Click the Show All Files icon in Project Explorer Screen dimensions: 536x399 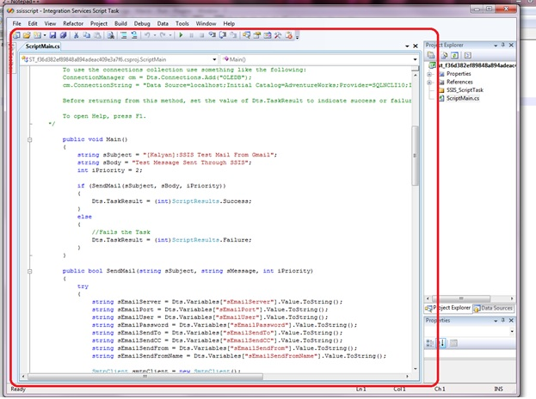(x=444, y=55)
